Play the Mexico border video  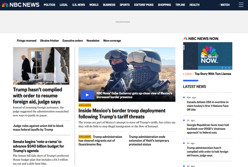(87, 95)
